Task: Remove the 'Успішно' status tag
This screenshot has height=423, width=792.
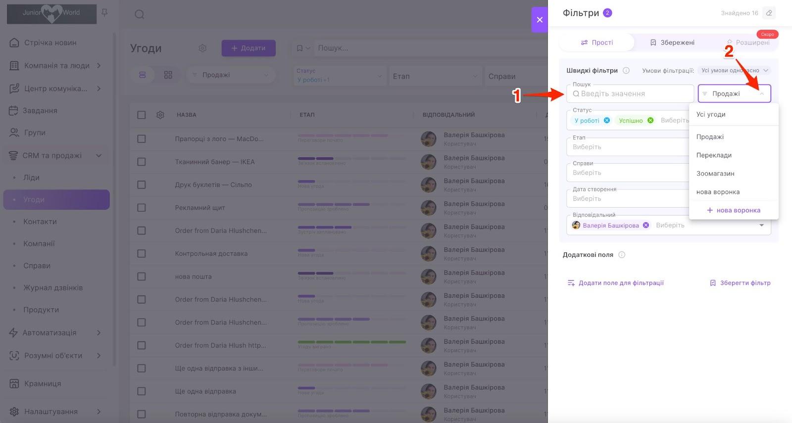Action: (650, 120)
